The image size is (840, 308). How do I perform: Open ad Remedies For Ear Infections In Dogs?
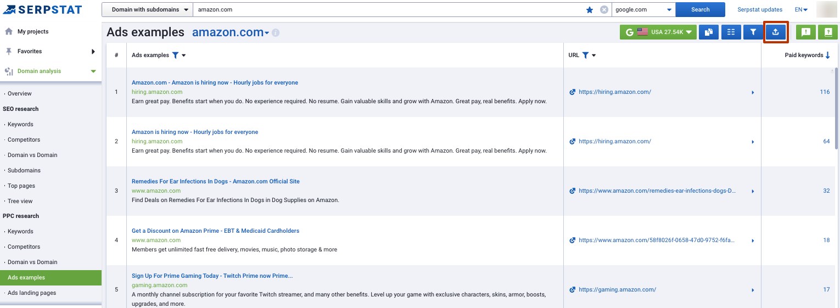click(x=216, y=181)
